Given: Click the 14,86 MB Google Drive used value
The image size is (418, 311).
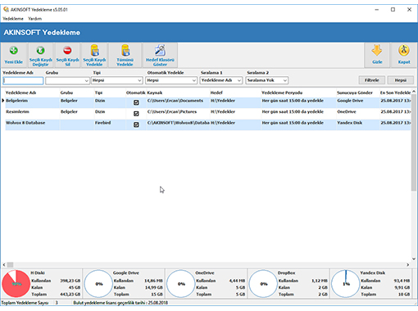Looking at the screenshot, I should [x=153, y=281].
